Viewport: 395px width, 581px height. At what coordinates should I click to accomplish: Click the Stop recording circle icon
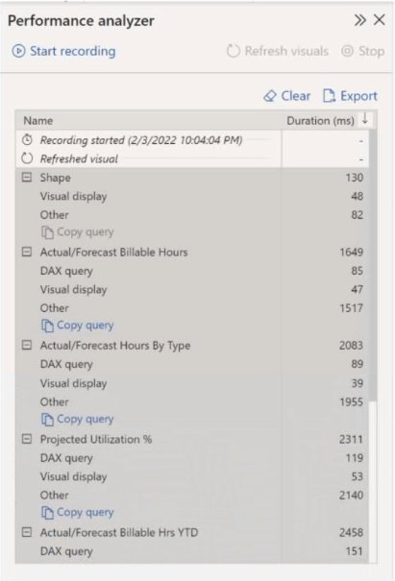click(x=347, y=51)
